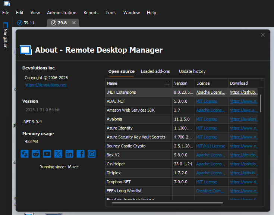Close the About dialog
This screenshot has height=215, width=274.
(263, 35)
